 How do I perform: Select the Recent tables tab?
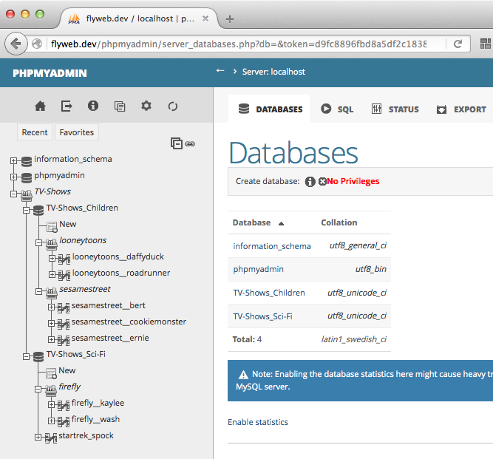(35, 132)
